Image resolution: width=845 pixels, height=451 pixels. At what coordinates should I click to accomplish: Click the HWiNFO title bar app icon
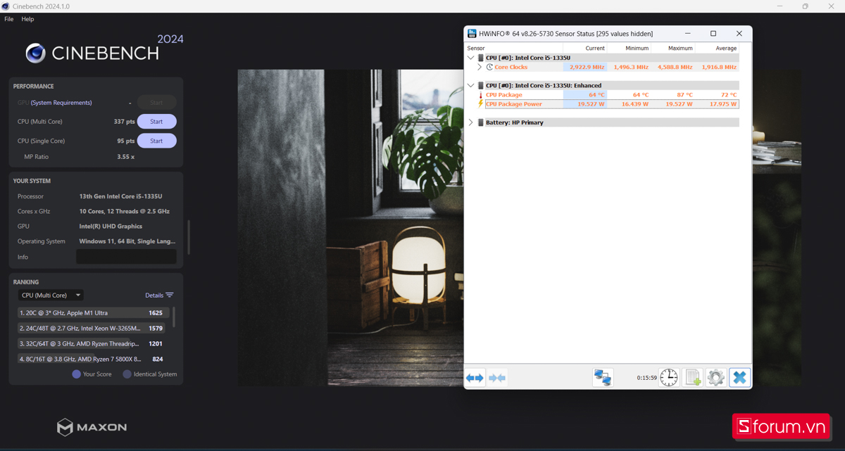pos(472,33)
